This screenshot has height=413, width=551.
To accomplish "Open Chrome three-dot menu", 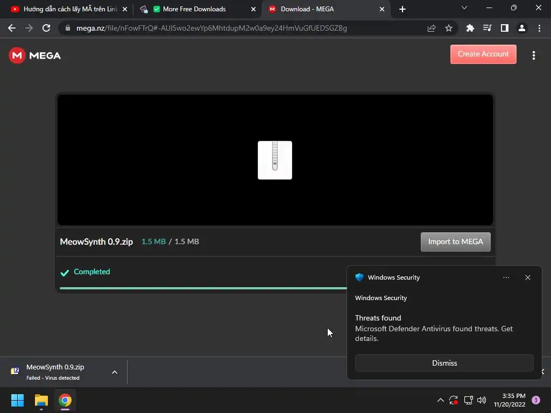I will point(539,28).
